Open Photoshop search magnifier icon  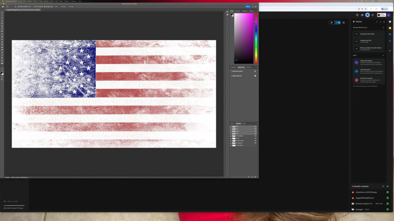[x=252, y=7]
